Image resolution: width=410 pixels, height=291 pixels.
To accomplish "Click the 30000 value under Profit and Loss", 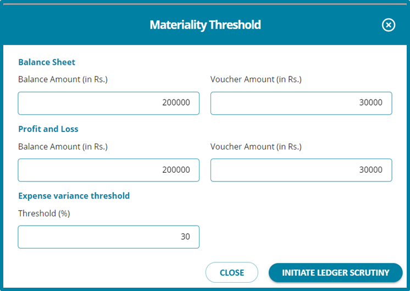I will 370,170.
